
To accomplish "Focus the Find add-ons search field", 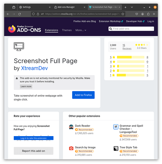I will [x=131, y=29].
